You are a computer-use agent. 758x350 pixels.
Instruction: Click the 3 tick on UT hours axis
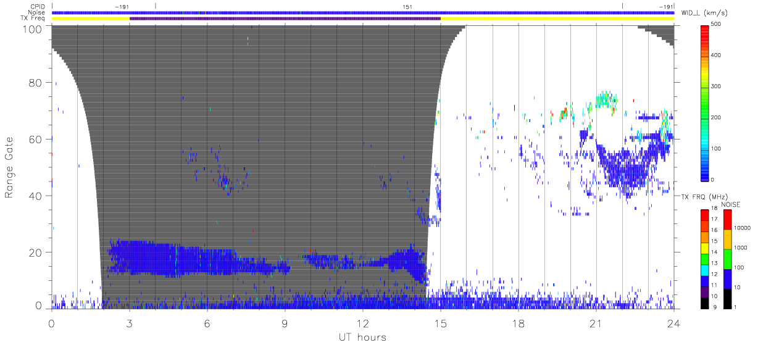click(x=130, y=323)
